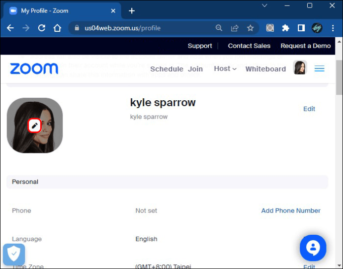Image resolution: width=343 pixels, height=269 pixels.
Task: Open the Schedule menu item
Action: pos(167,69)
